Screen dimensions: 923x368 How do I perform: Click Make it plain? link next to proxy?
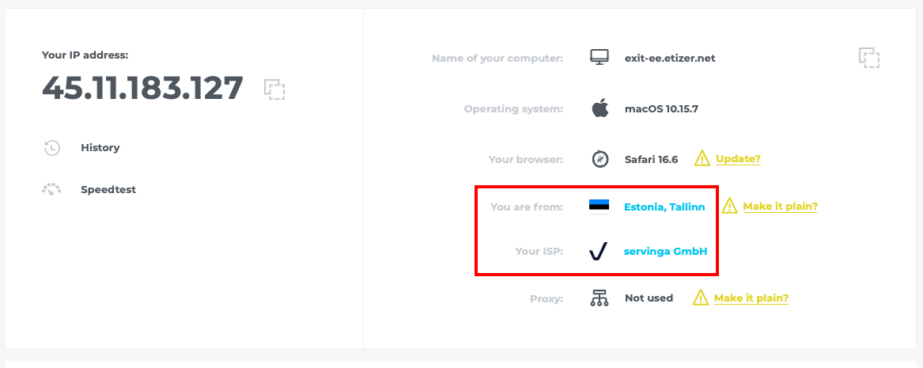click(751, 298)
